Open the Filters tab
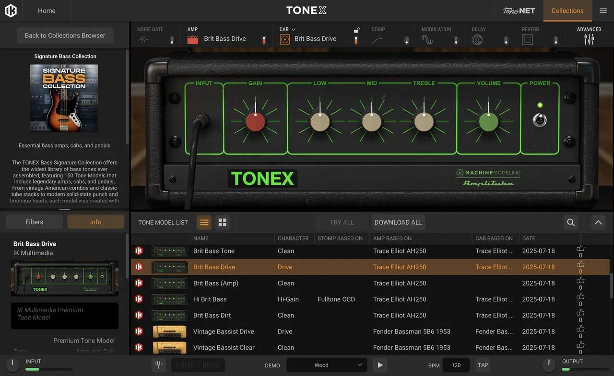 [34, 222]
